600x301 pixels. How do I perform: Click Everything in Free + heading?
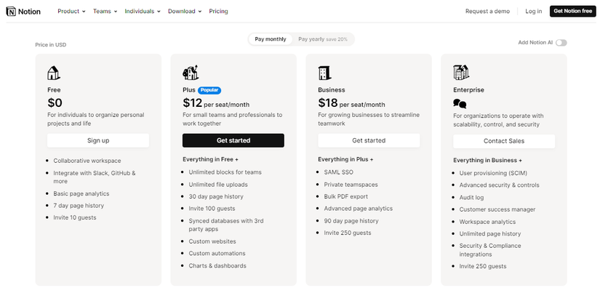(x=210, y=159)
